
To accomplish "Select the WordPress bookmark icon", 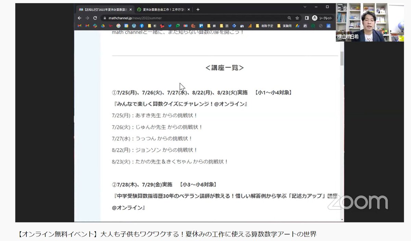I will [x=134, y=26].
